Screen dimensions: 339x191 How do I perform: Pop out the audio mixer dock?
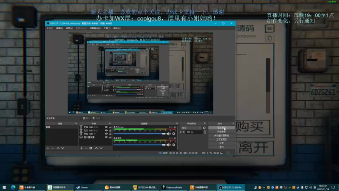pos(177,124)
